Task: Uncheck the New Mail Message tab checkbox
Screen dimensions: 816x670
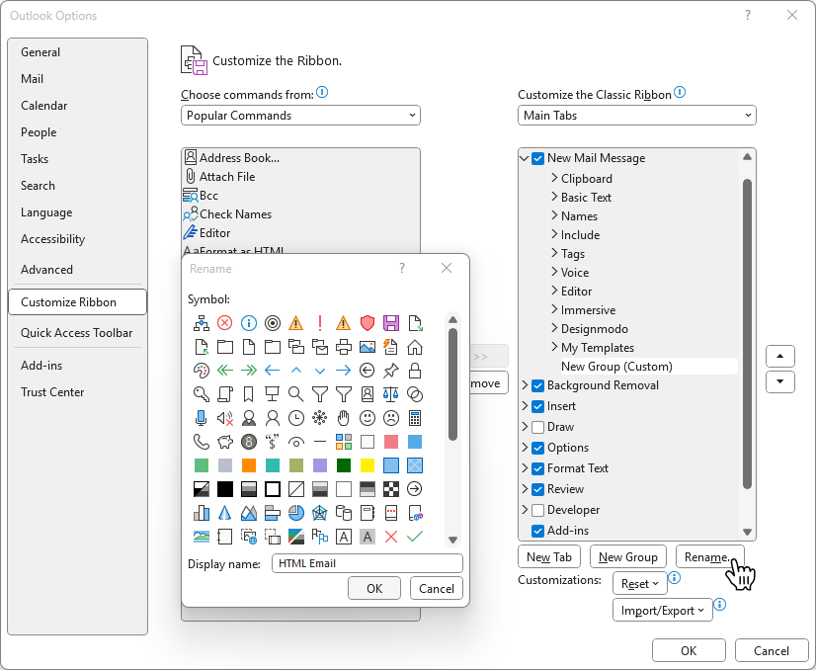Action: (538, 158)
